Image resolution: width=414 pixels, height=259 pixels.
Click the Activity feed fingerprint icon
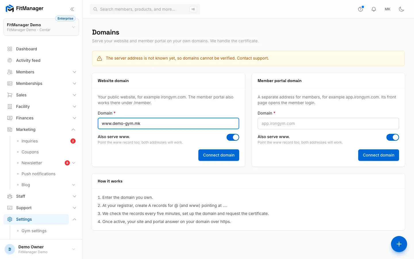10,60
